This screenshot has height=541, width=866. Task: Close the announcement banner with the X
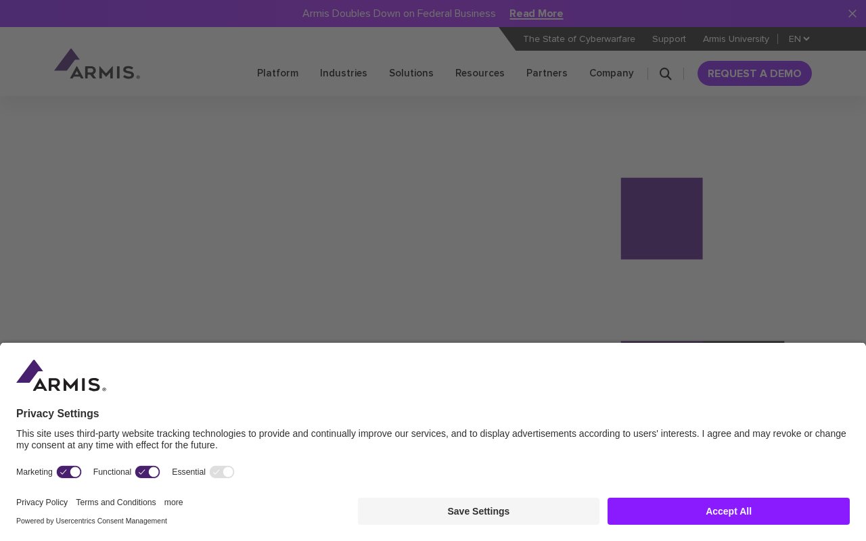click(x=852, y=14)
